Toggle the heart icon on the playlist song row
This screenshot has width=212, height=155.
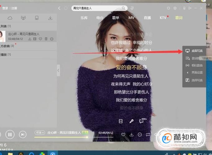coord(40,39)
